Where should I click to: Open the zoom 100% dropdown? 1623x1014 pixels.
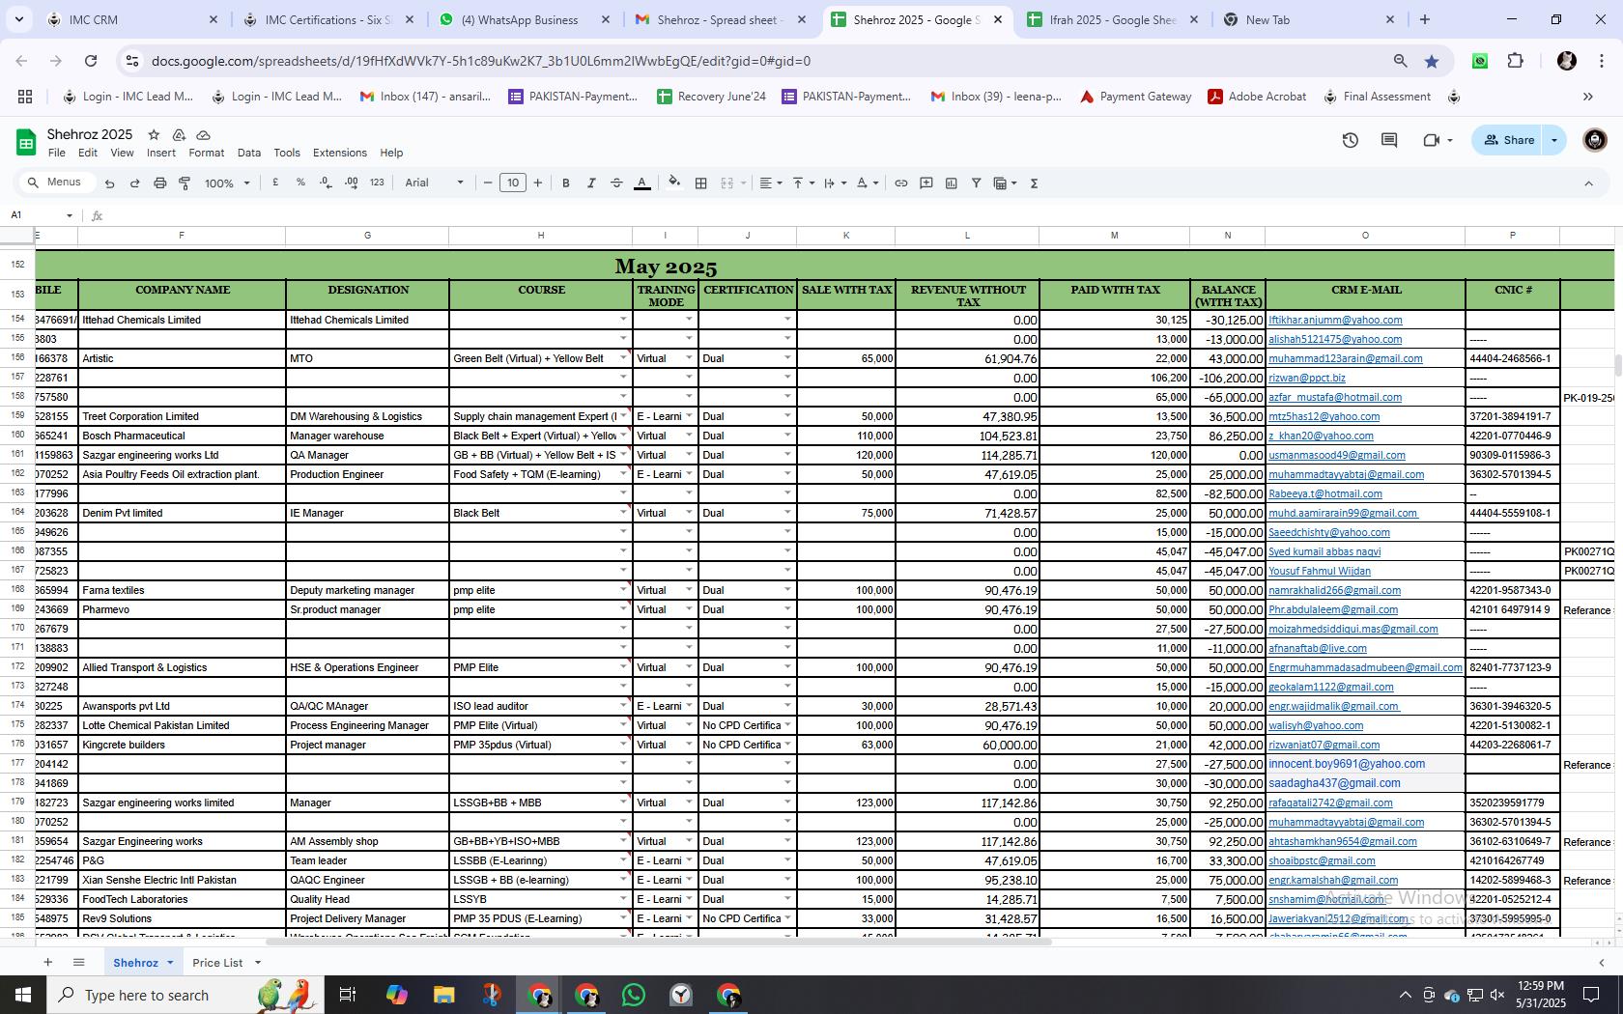click(x=227, y=183)
